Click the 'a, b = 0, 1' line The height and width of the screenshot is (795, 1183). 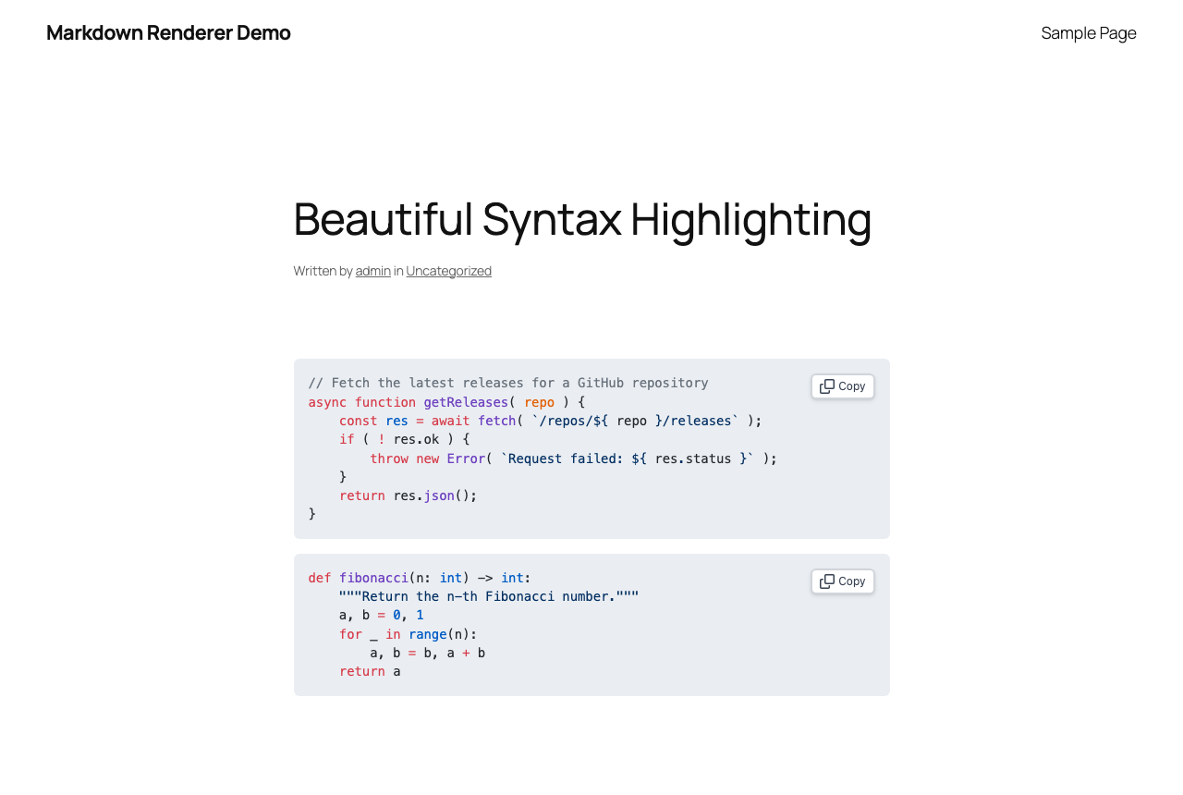(x=382, y=615)
